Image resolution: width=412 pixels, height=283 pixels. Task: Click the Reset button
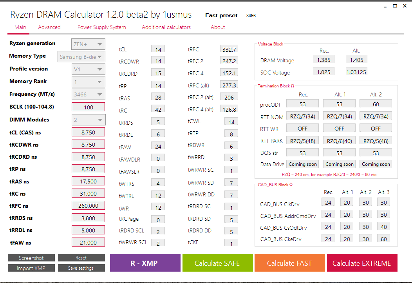tap(81, 258)
